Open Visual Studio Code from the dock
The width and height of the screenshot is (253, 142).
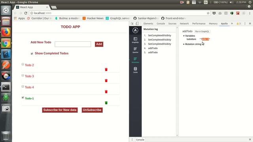point(6,54)
